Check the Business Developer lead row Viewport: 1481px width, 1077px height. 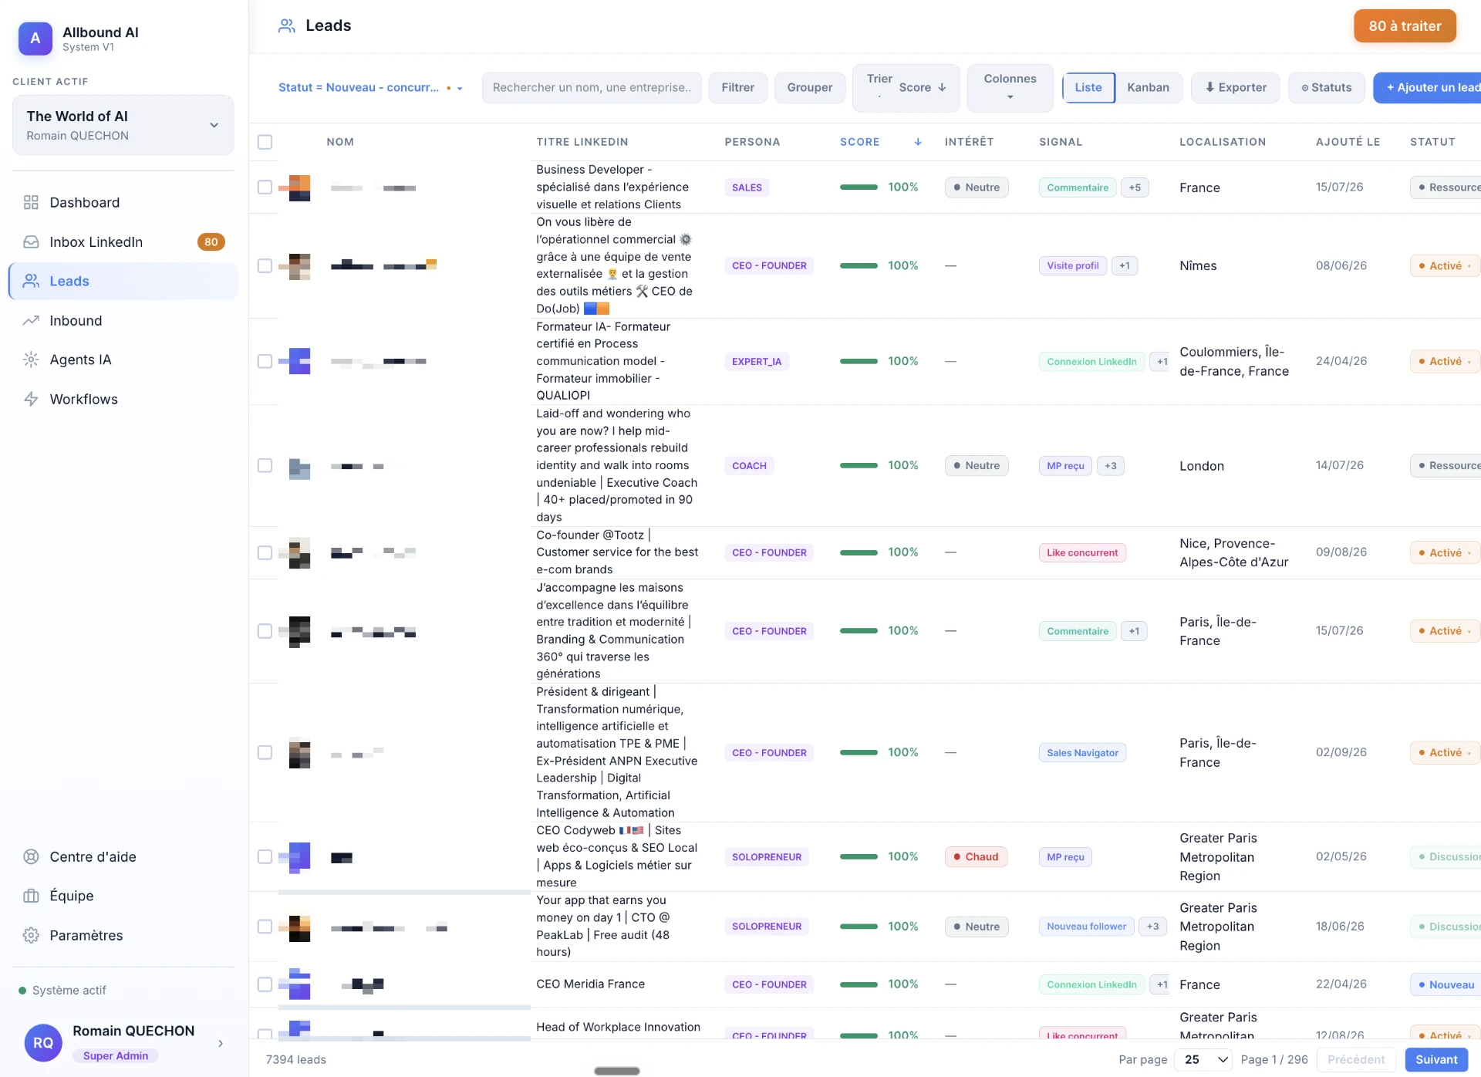[x=265, y=187]
